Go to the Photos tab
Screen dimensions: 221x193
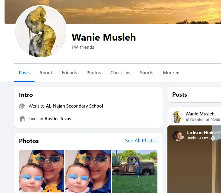94,73
